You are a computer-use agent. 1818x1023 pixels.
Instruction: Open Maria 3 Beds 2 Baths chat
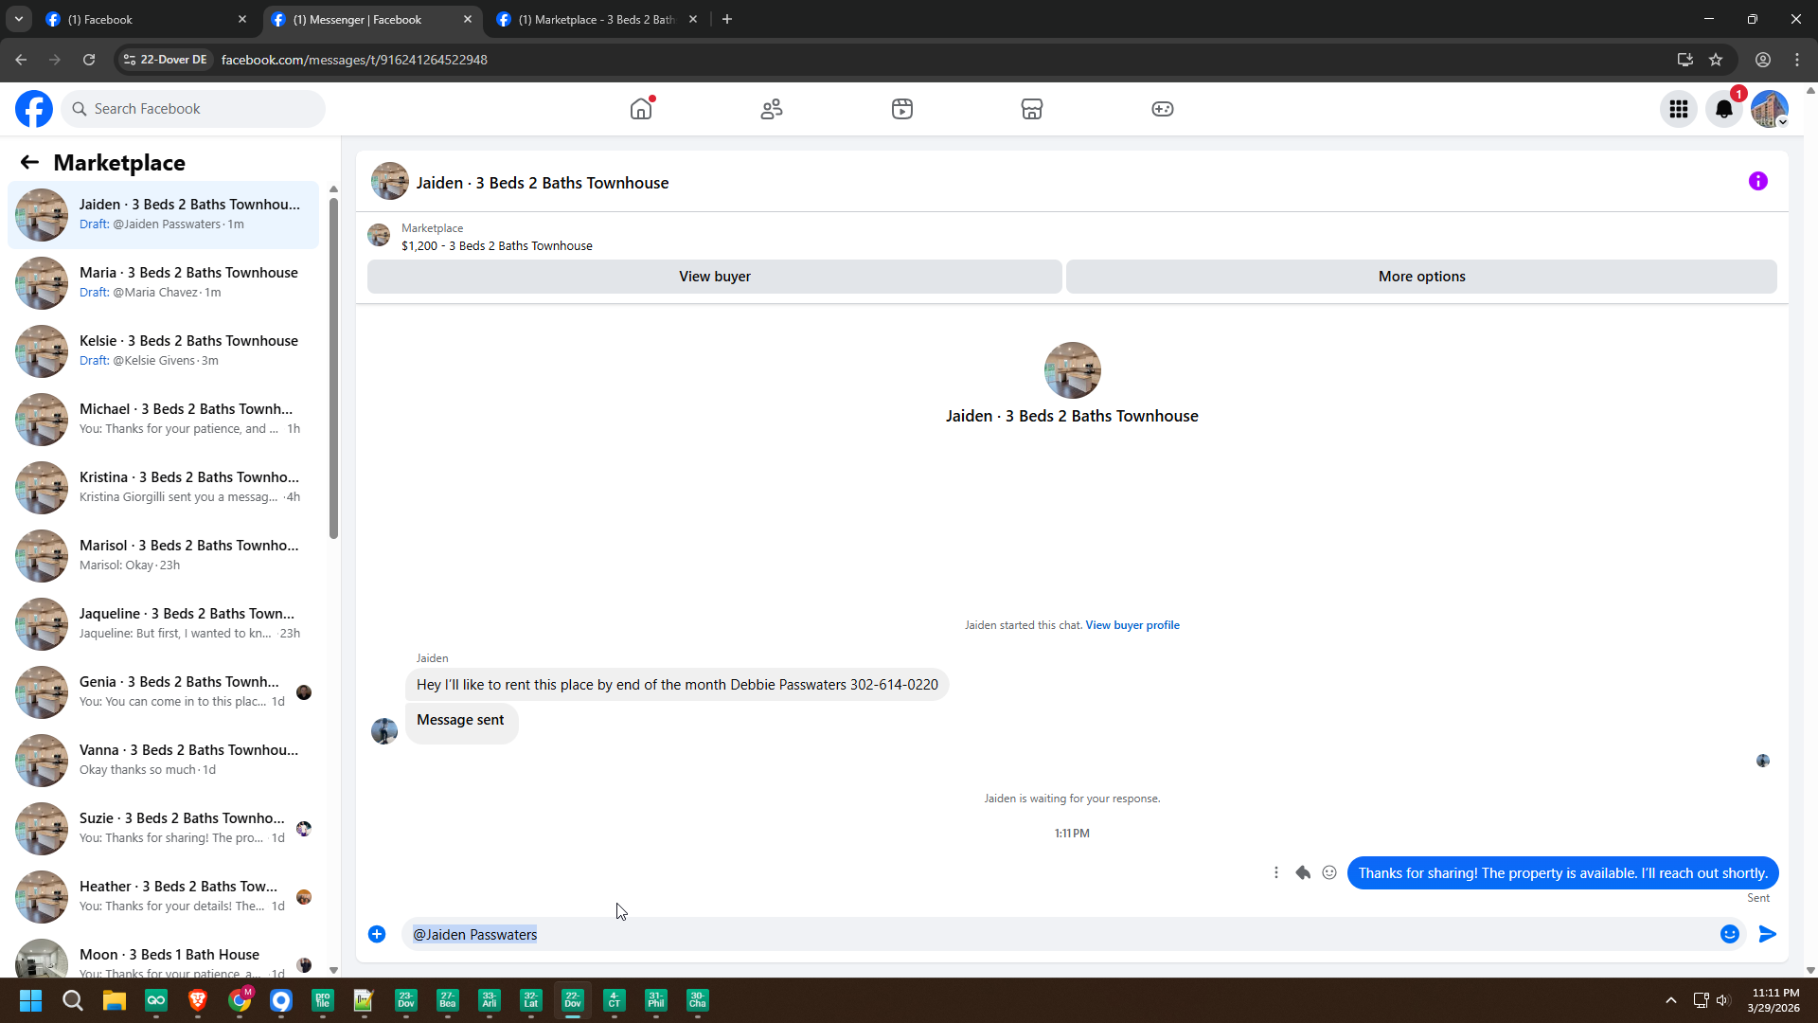point(164,283)
